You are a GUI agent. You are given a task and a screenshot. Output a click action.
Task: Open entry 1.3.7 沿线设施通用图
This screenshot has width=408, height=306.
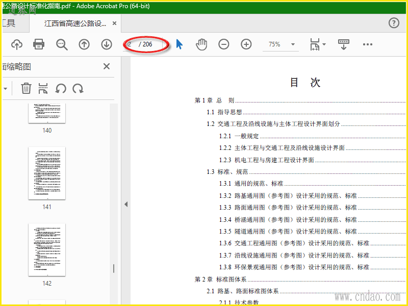tap(312, 256)
